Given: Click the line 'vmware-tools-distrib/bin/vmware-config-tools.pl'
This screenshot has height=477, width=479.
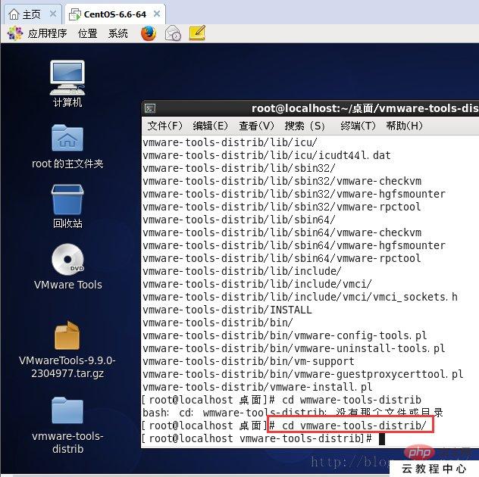Looking at the screenshot, I should [x=285, y=335].
